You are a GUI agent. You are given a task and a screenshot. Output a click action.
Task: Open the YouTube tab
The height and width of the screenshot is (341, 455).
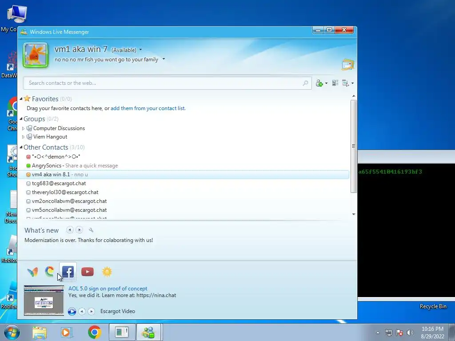click(88, 272)
